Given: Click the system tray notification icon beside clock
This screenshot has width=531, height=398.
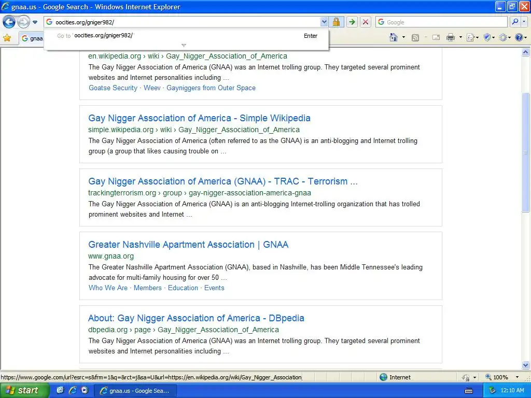Looking at the screenshot, I should tap(492, 391).
